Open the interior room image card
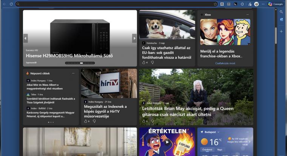This screenshot has height=156, width=287. pos(80,142)
